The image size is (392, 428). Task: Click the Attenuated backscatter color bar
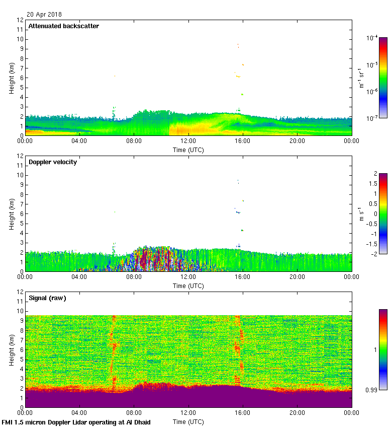(x=383, y=78)
